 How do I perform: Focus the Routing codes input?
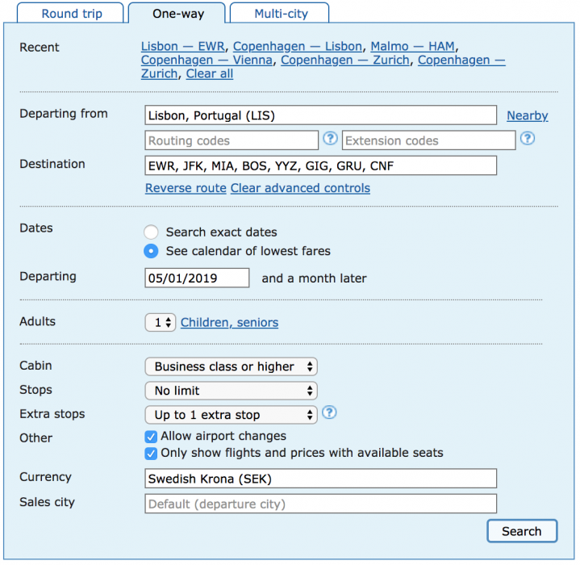(232, 140)
